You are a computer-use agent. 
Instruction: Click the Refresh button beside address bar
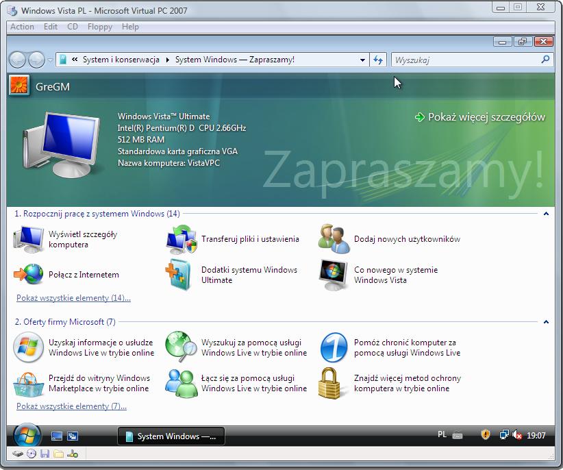(378, 60)
